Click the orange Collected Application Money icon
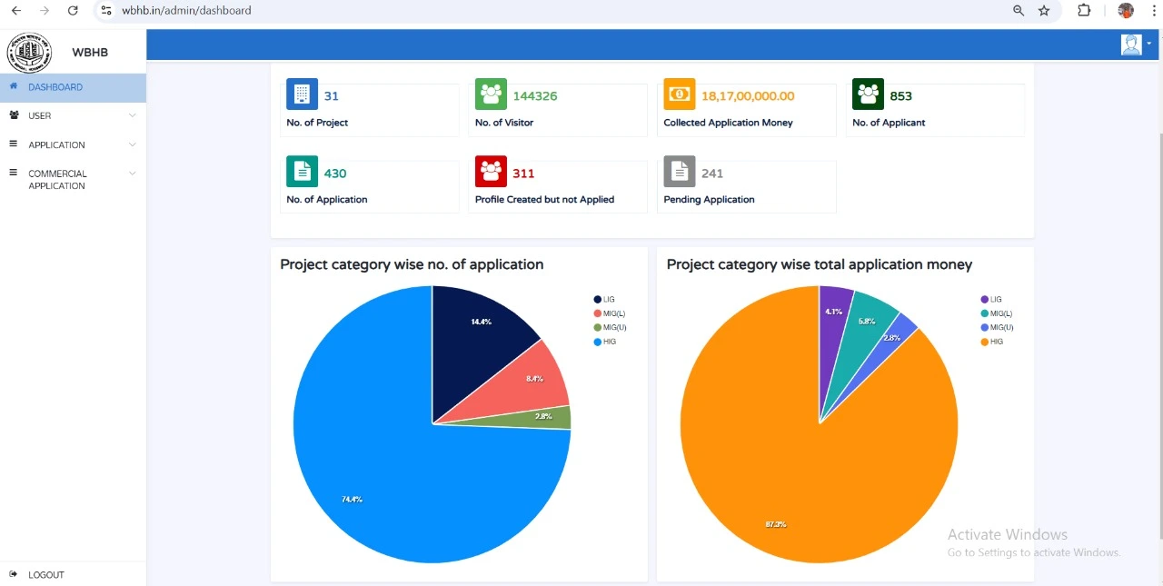The image size is (1163, 586). click(680, 94)
